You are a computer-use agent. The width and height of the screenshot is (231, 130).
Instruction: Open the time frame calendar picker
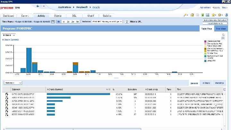(x=53, y=22)
